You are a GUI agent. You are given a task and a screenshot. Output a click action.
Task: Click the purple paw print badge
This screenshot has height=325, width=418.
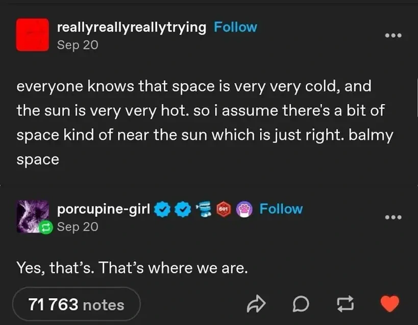243,208
